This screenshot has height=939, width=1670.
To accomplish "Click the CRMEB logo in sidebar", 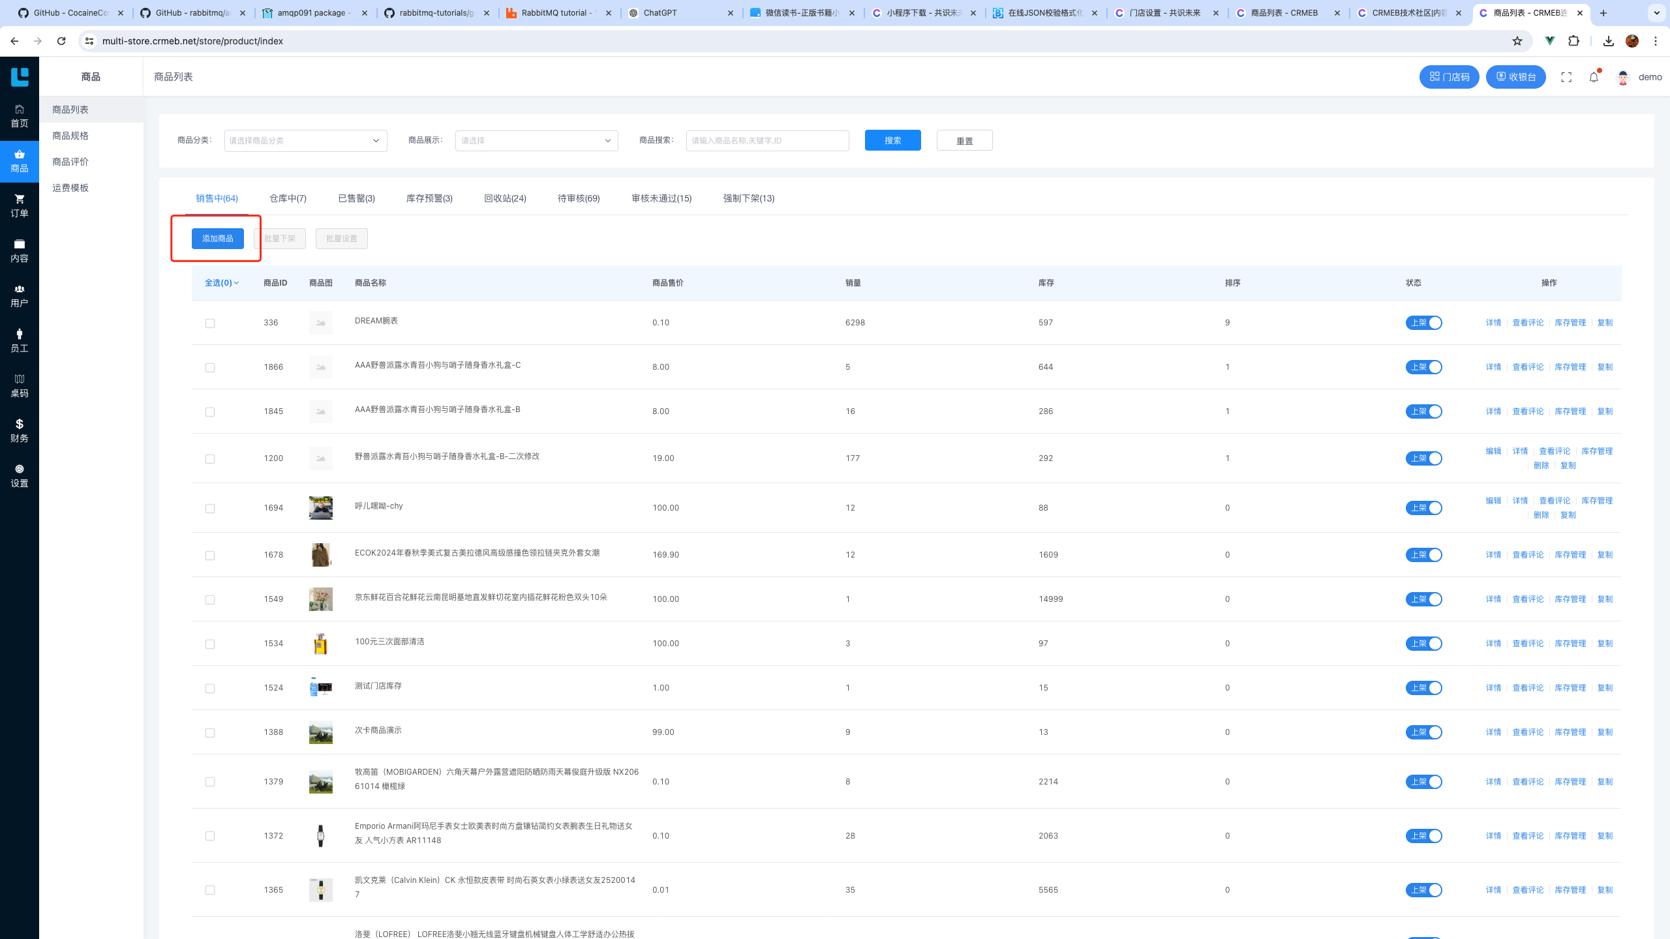I will tap(20, 77).
